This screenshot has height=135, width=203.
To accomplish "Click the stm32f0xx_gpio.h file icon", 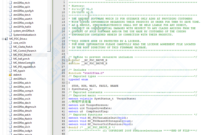I will 10,123.
